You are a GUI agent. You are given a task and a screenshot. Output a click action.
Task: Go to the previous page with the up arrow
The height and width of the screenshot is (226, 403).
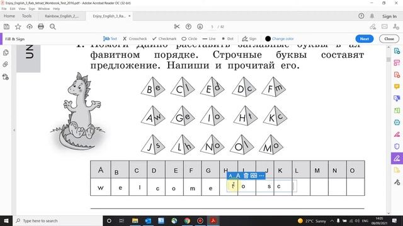188,26
